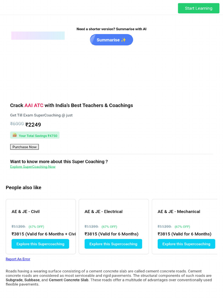Screen dimensions: 223x298
Task: Click the Your Total Savings ₹4750 badge
Action: click(35, 136)
